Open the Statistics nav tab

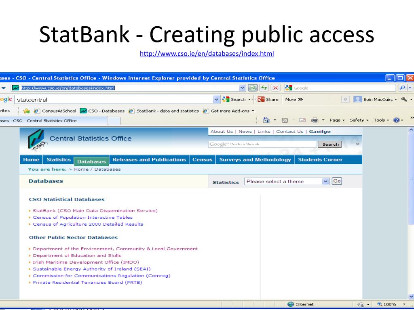point(59,159)
